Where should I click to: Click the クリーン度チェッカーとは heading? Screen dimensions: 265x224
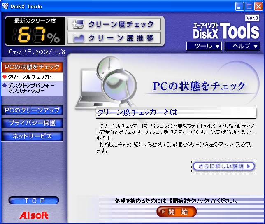tap(137, 112)
